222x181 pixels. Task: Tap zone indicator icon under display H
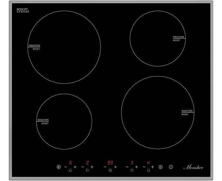coord(148,170)
